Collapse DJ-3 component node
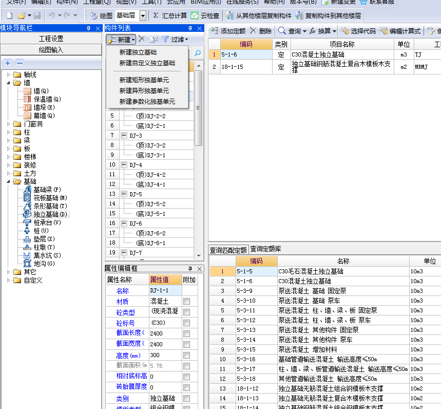The width and height of the screenshot is (441, 409). coord(124,136)
